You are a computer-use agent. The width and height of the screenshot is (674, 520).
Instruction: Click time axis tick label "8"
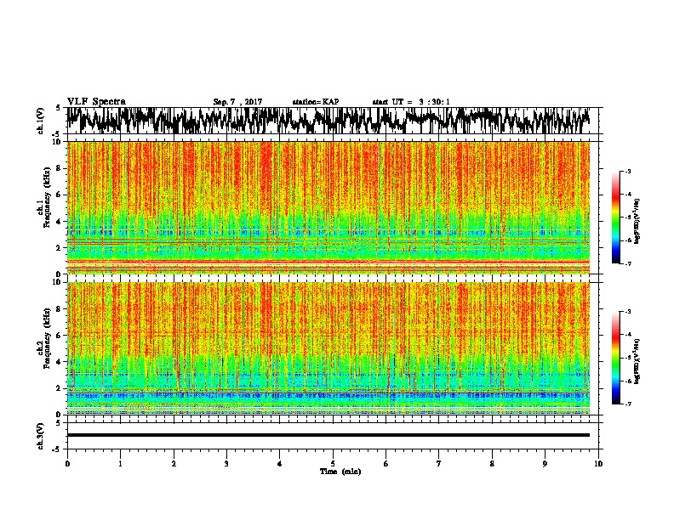pos(492,463)
